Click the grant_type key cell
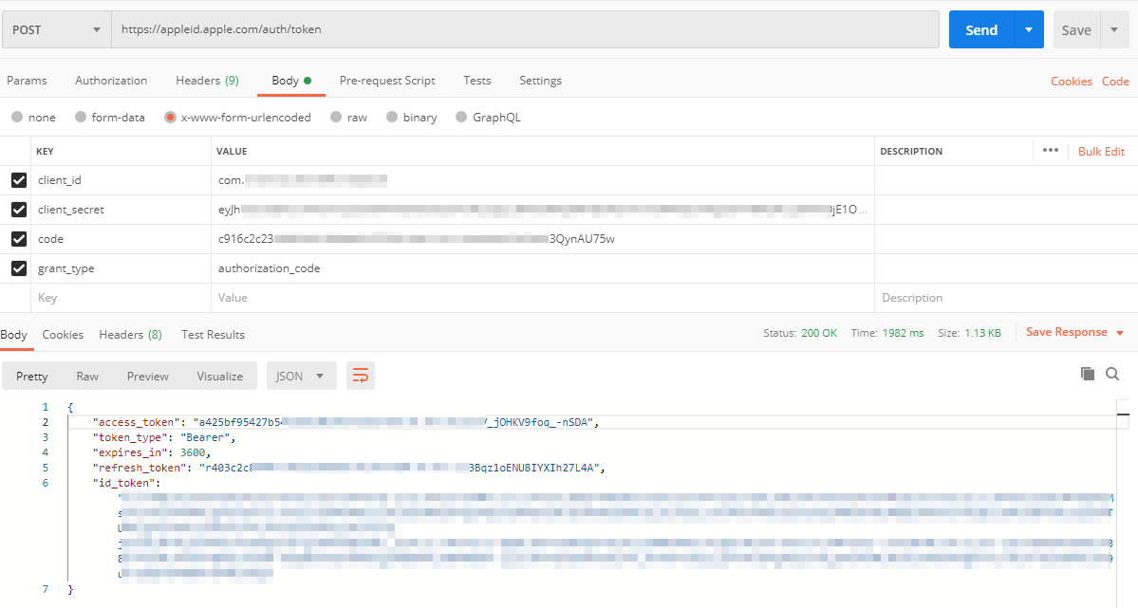The width and height of the screenshot is (1138, 608). tap(121, 268)
